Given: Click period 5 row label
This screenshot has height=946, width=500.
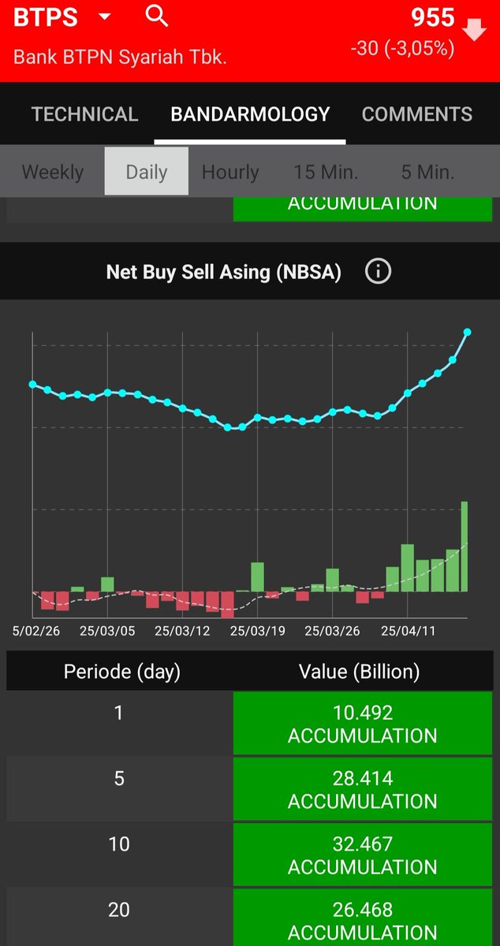Looking at the screenshot, I should (x=119, y=778).
